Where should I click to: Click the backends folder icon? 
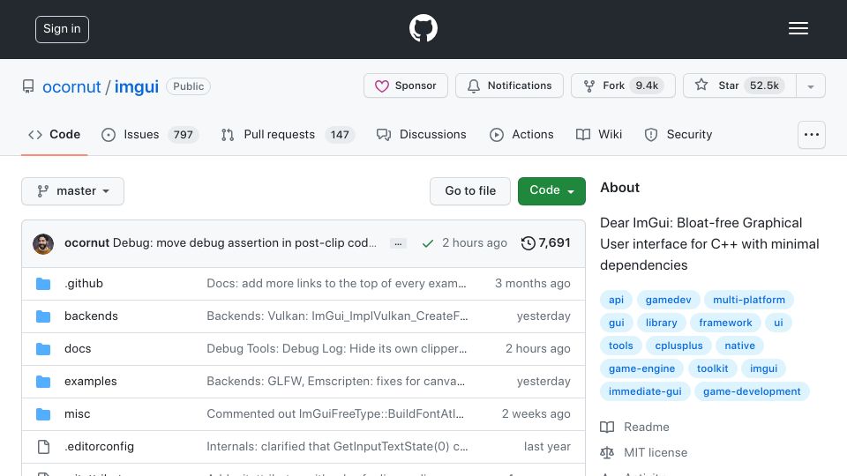pyautogui.click(x=43, y=316)
